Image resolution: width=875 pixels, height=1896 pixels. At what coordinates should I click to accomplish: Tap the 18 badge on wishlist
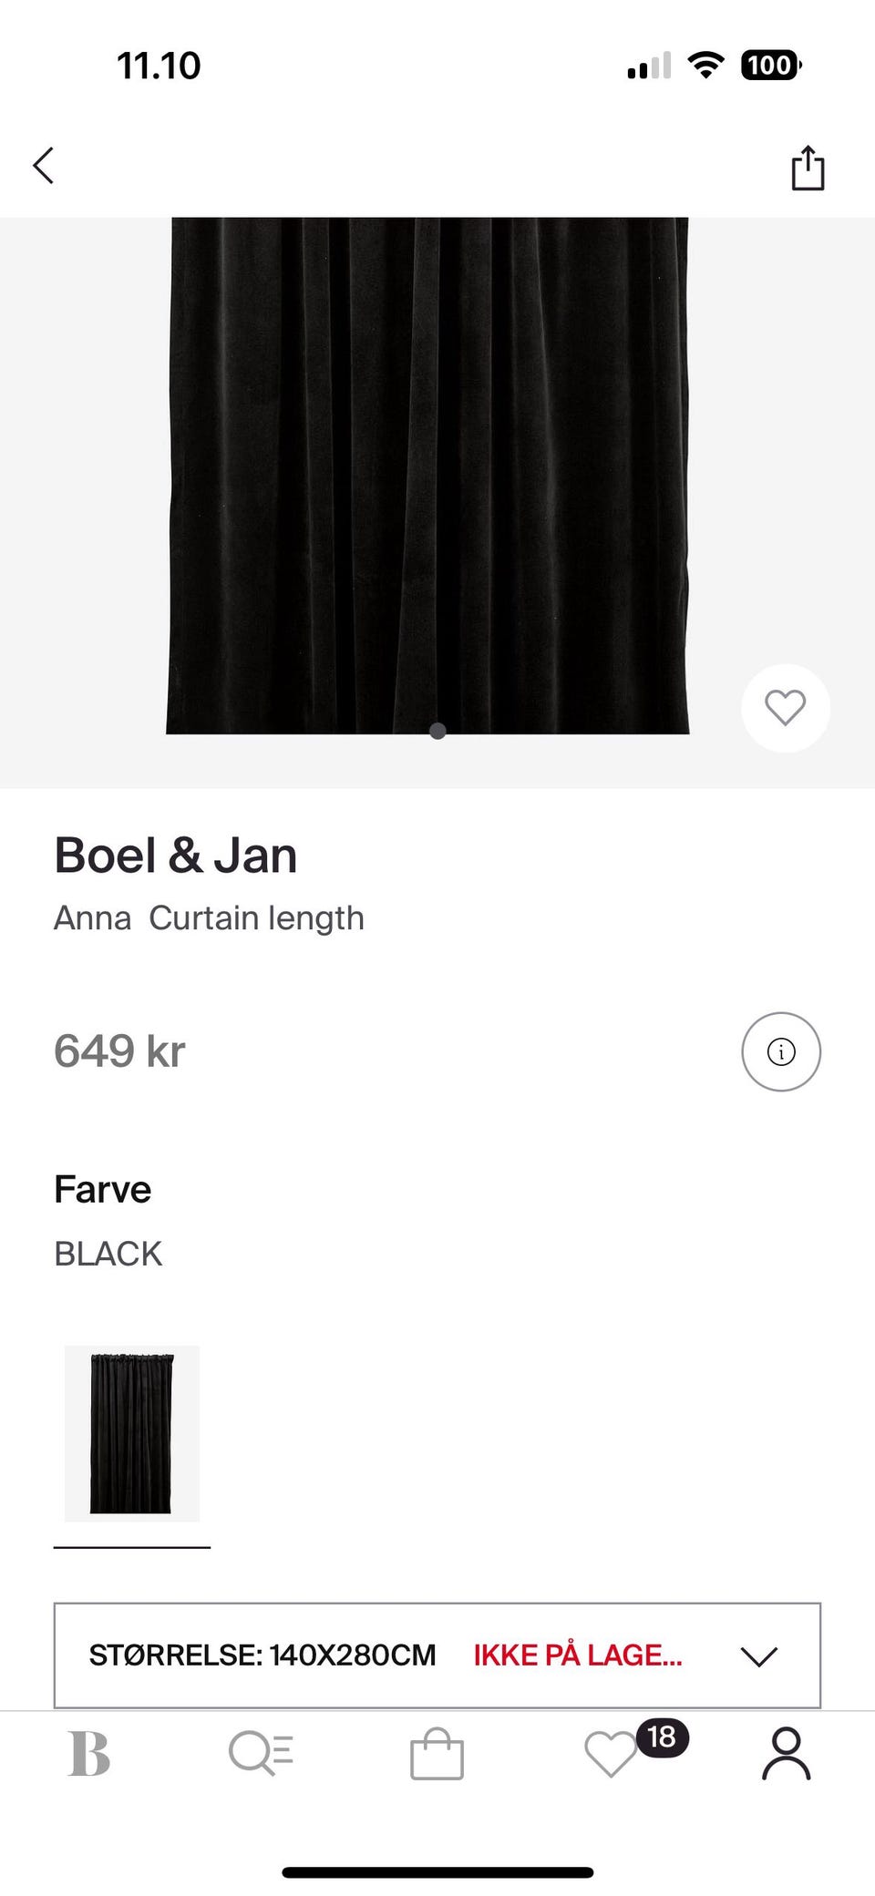[x=662, y=1737]
